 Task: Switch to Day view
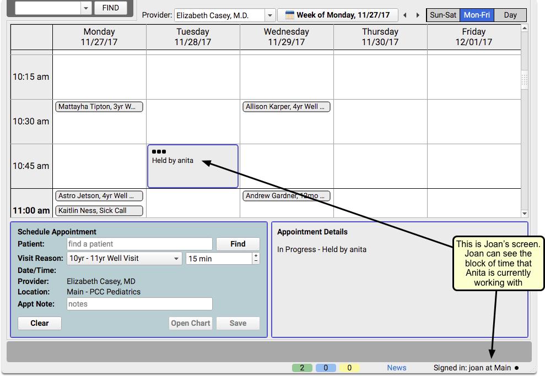[x=510, y=15]
